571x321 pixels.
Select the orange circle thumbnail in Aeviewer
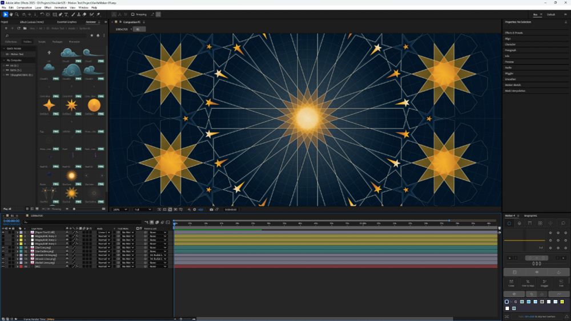[94, 105]
